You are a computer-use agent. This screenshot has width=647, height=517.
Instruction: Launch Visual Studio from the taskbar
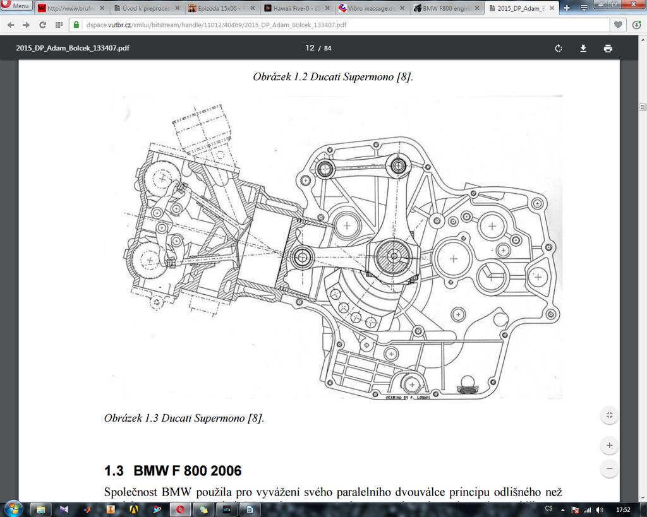[64, 509]
